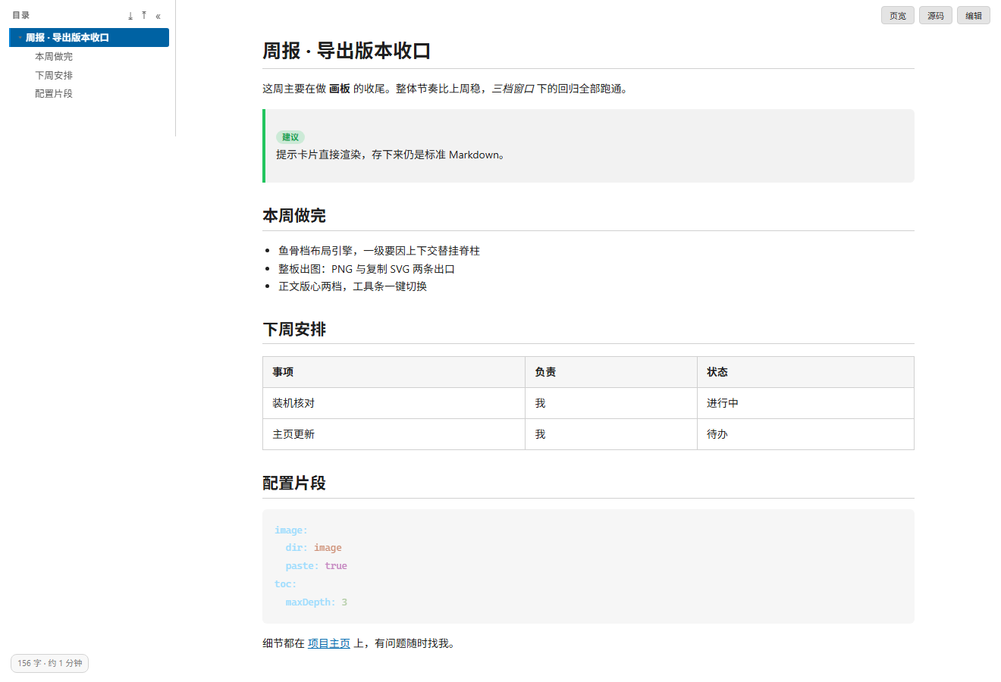Click the up-arrow collapse-all icon beside 目录

(144, 16)
